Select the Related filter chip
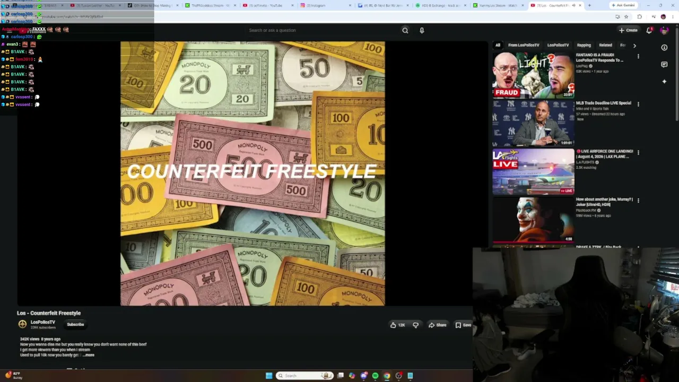679x382 pixels. pyautogui.click(x=605, y=45)
